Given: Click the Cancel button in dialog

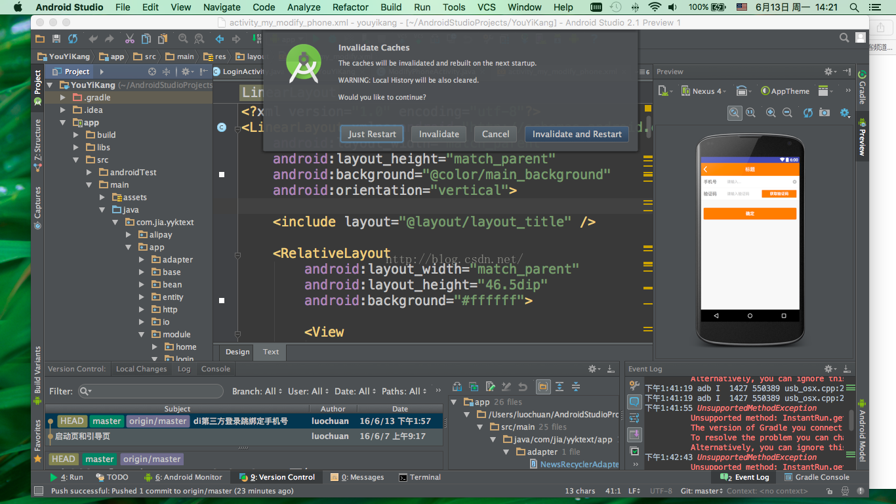Looking at the screenshot, I should pyautogui.click(x=495, y=134).
